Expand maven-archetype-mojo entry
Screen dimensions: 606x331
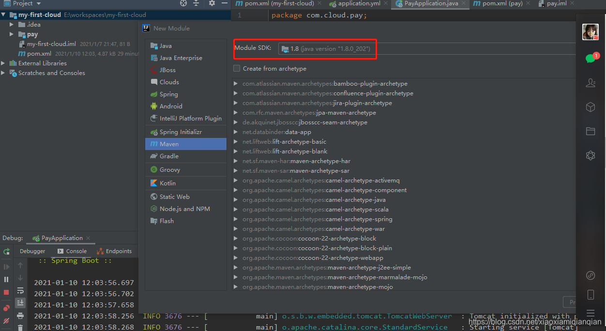pyautogui.click(x=236, y=287)
